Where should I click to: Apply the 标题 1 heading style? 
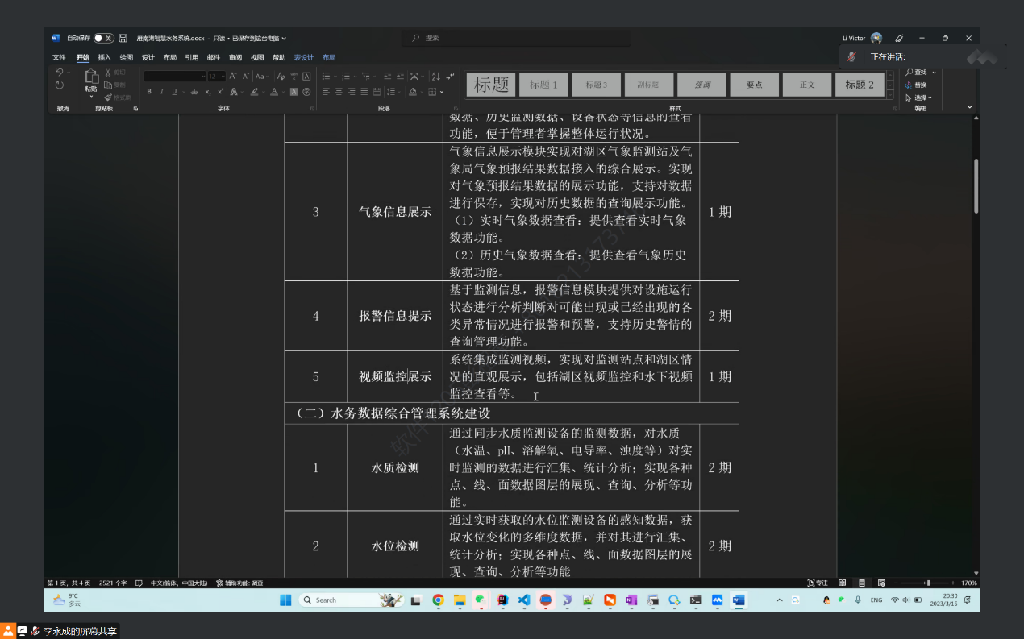click(543, 85)
